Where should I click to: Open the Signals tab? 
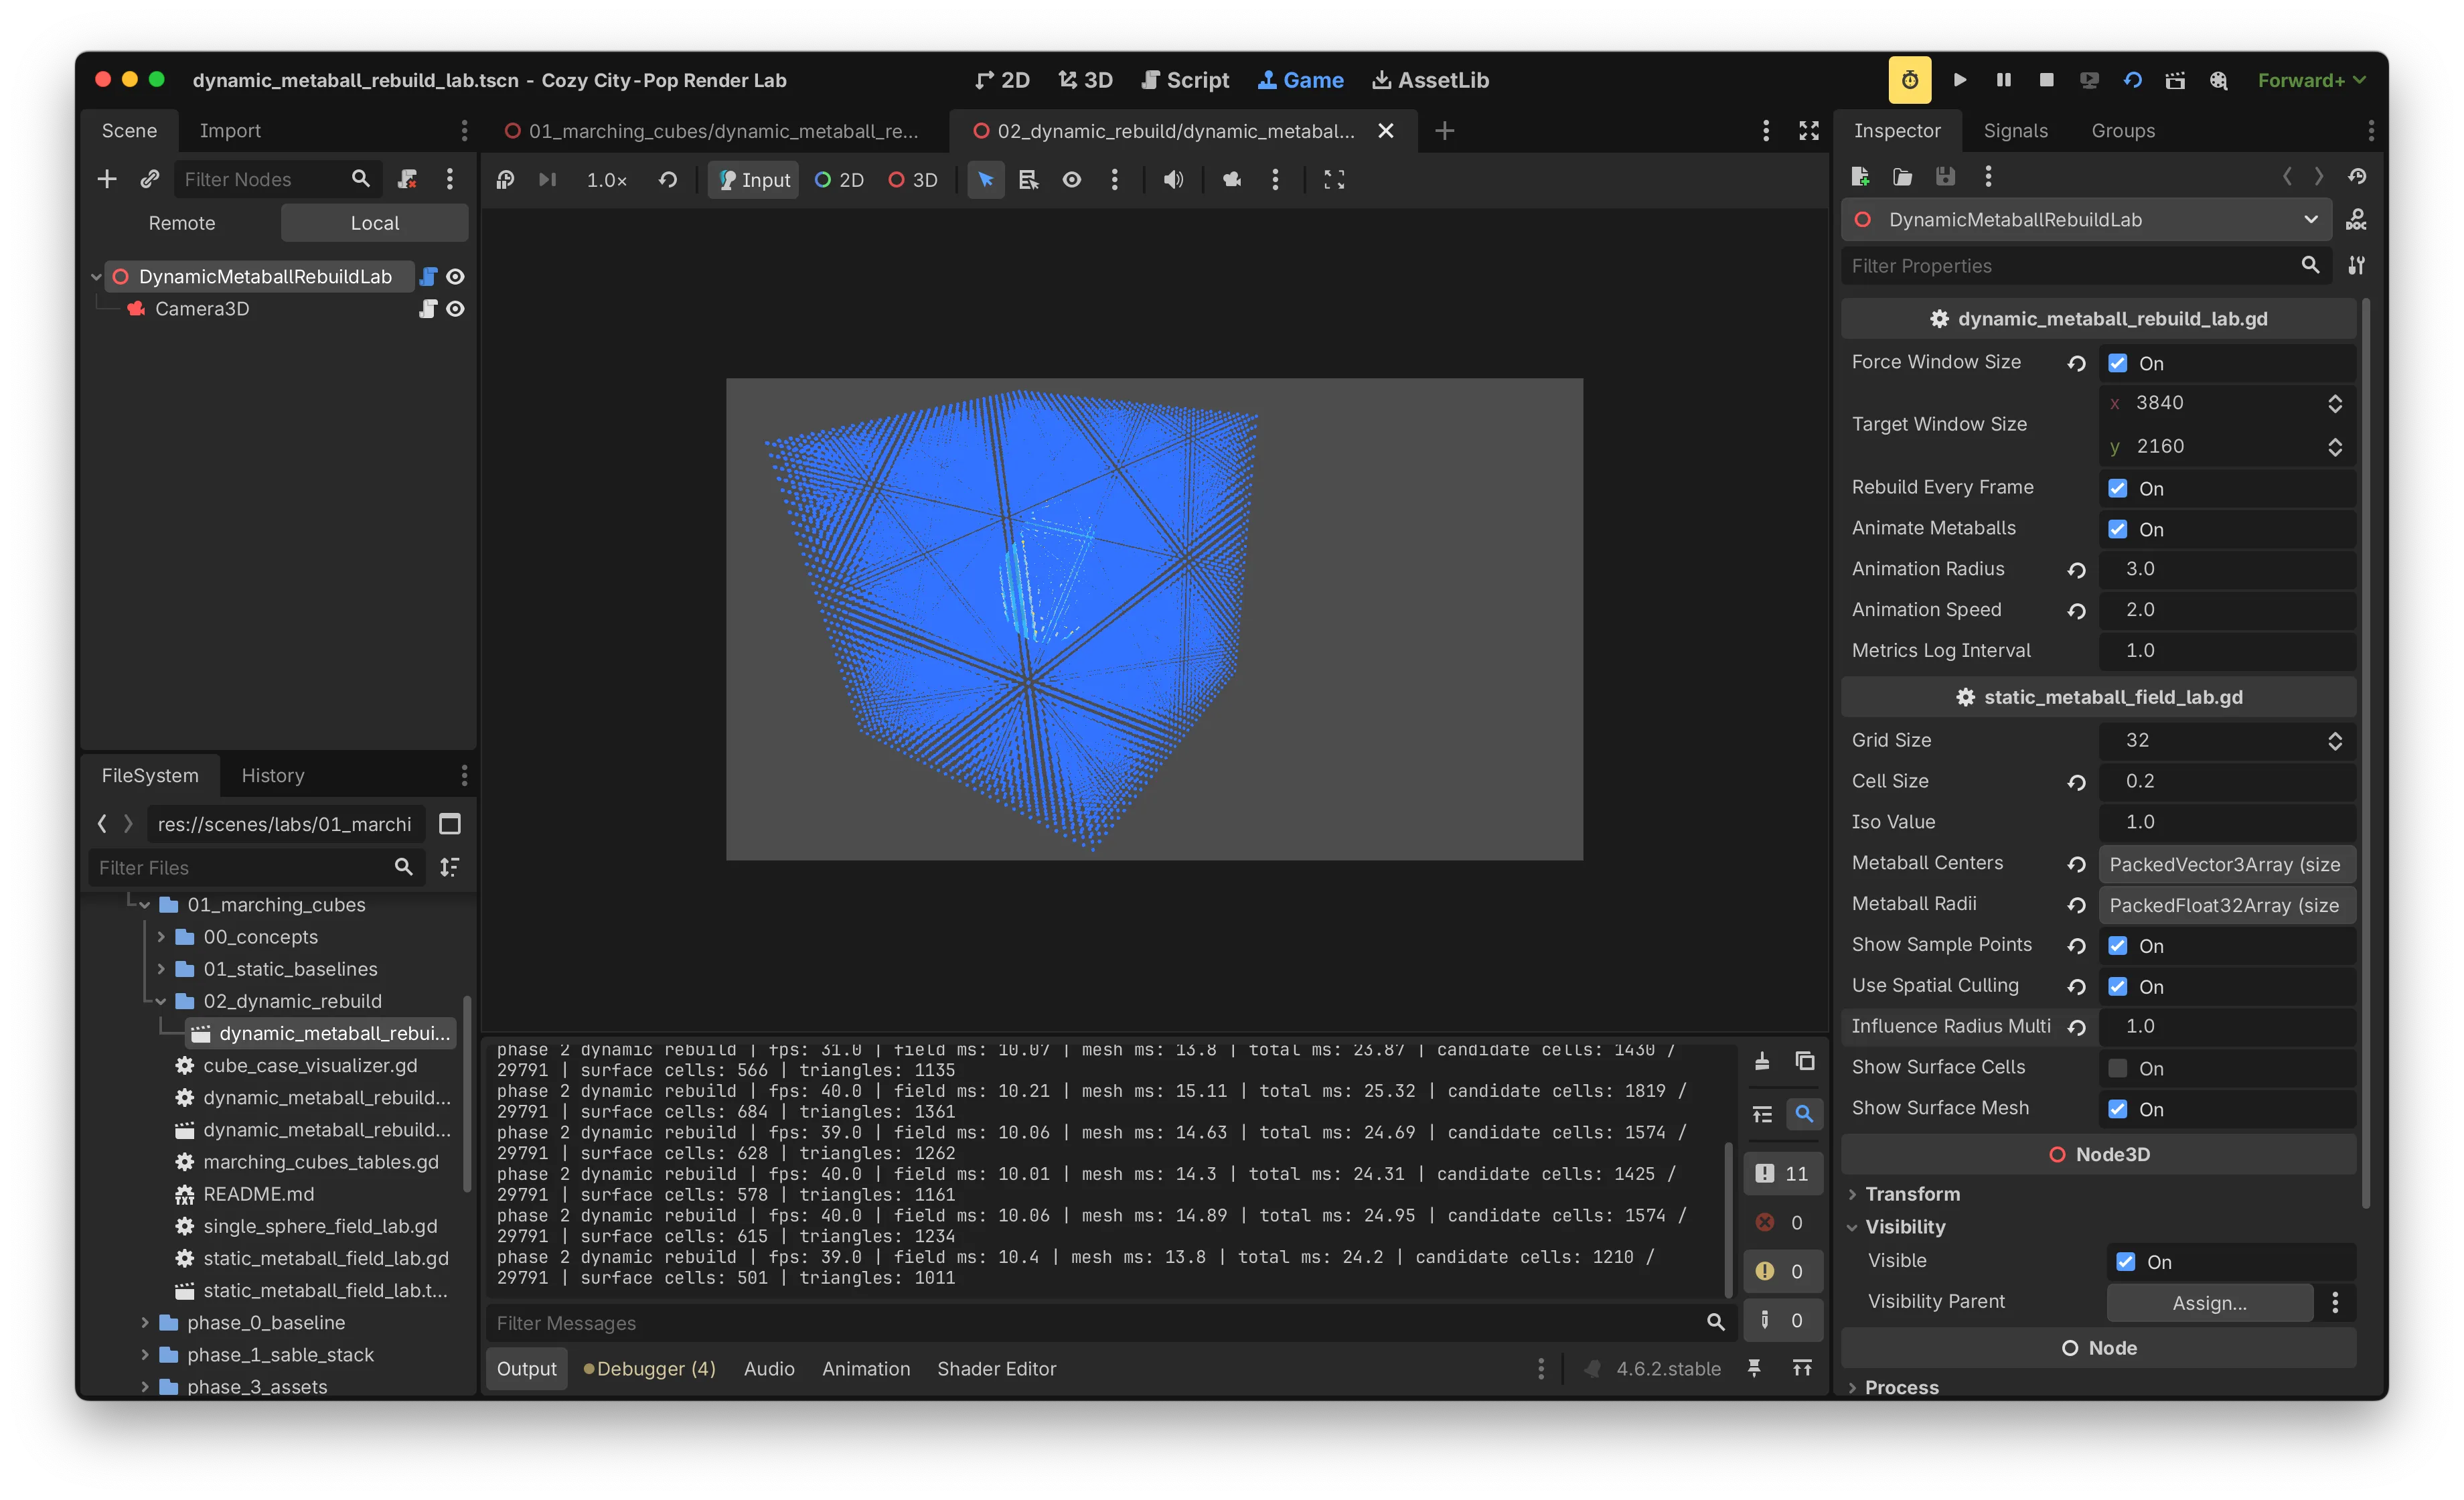tap(2015, 131)
